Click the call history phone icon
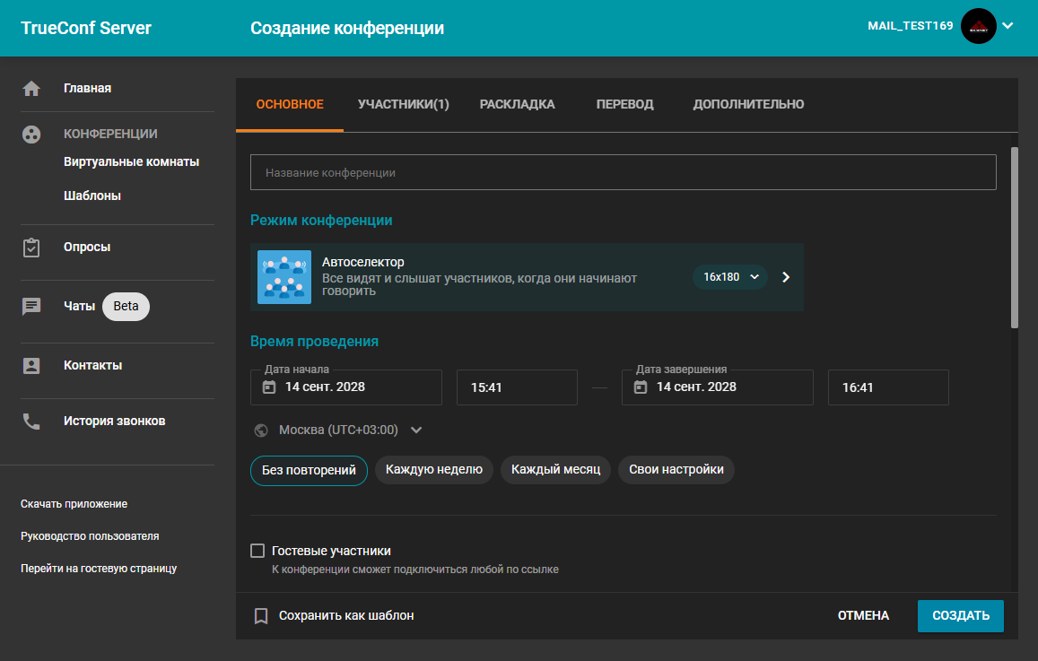Viewport: 1038px width, 661px height. tap(31, 422)
